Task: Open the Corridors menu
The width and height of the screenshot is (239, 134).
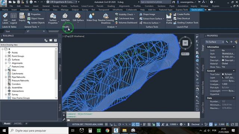Action: pyautogui.click(x=149, y=6)
